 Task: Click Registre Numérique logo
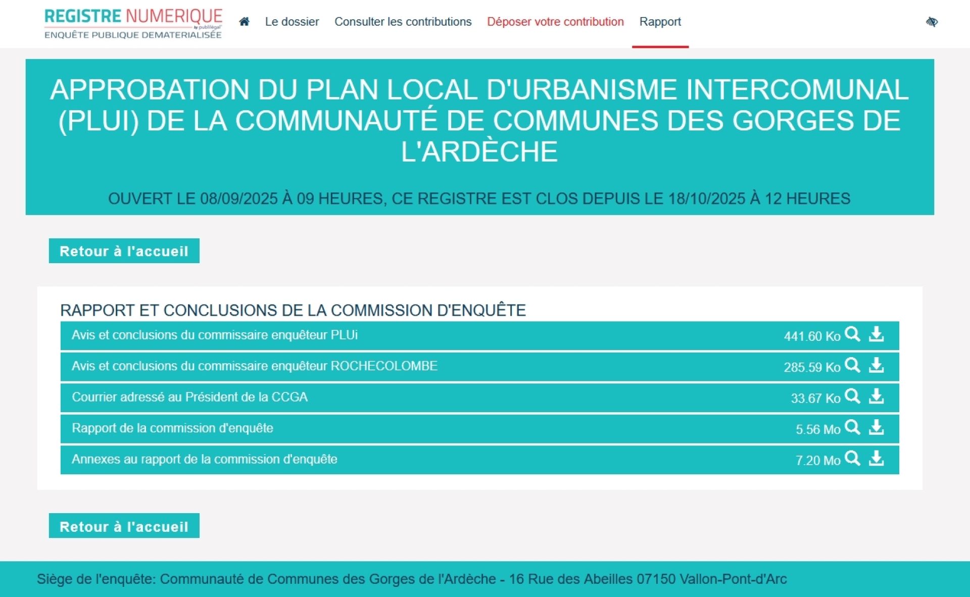[133, 23]
